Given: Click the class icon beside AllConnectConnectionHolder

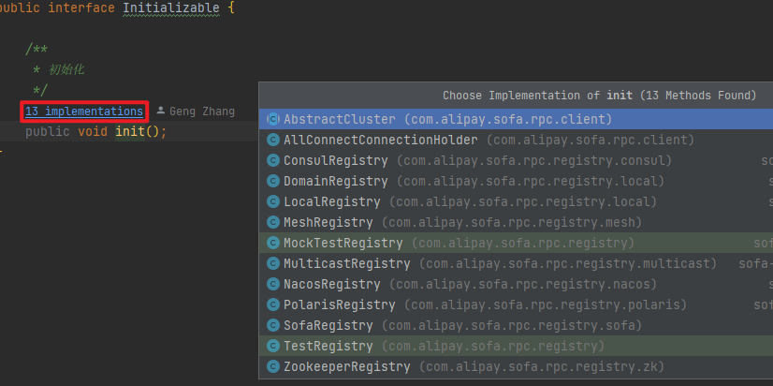Looking at the screenshot, I should (x=273, y=140).
